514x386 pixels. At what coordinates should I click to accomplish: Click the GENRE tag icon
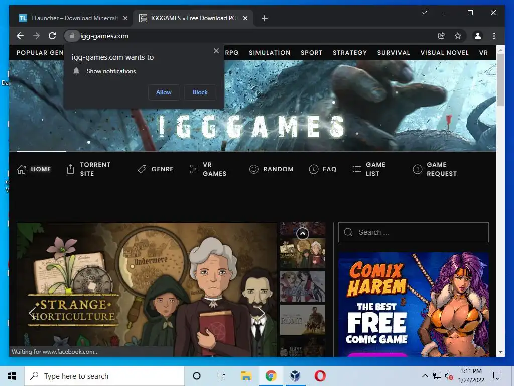click(142, 169)
